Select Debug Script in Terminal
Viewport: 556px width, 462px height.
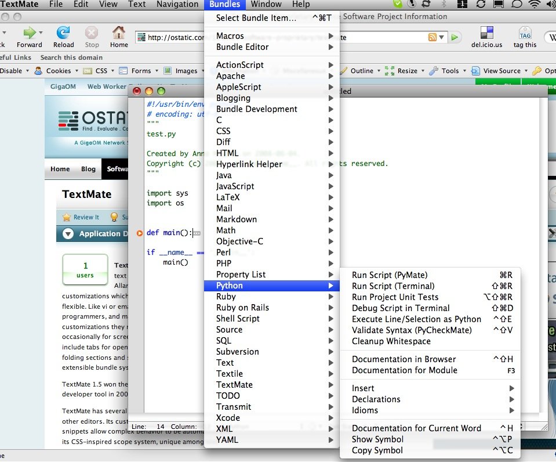point(430,308)
